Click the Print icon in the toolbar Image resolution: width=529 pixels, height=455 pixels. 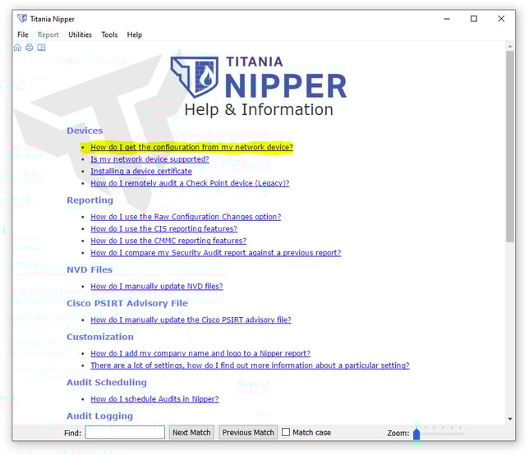pyautogui.click(x=30, y=48)
